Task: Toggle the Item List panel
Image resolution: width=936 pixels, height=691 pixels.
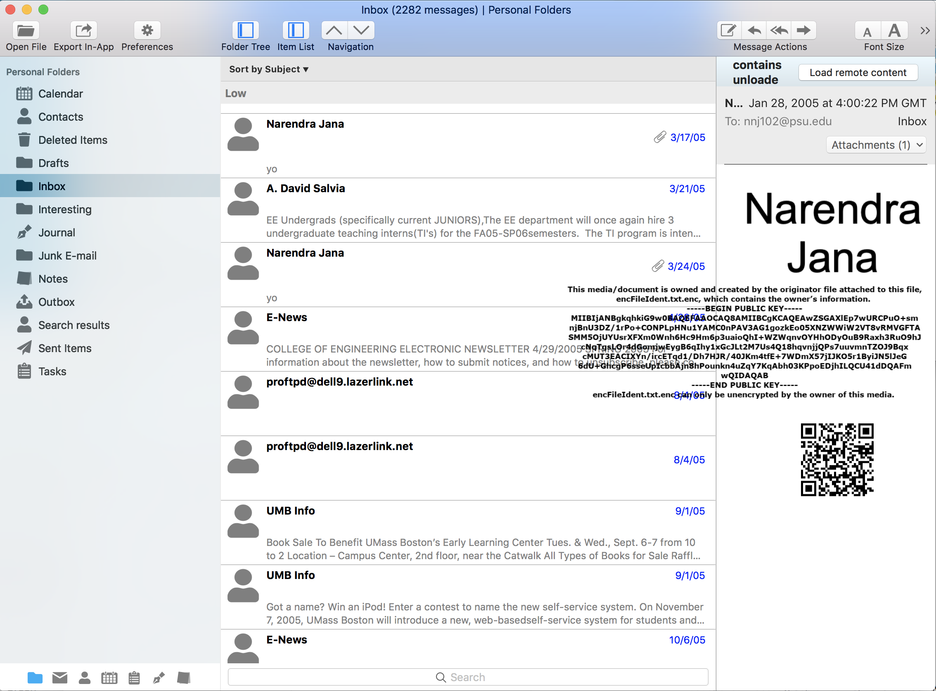Action: click(296, 31)
